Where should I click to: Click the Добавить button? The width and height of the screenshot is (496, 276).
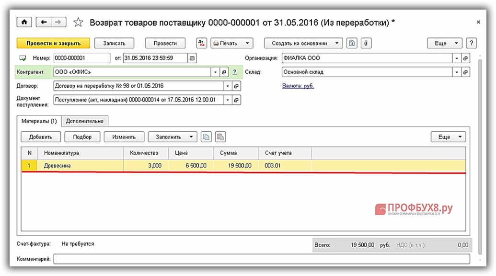tap(40, 137)
